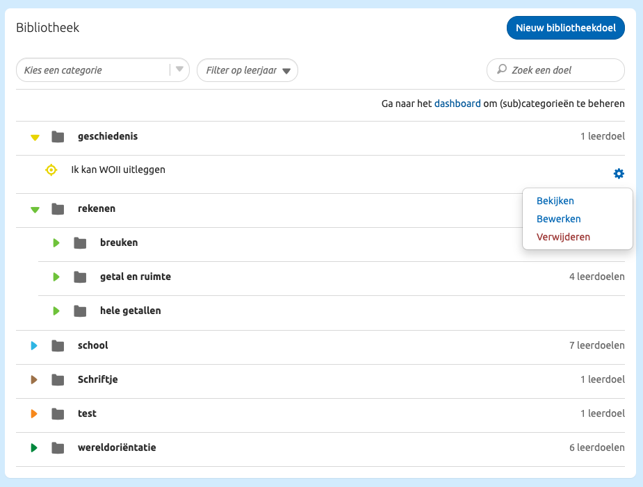
Task: Select the folder icon beside 'breuken'
Action: 79,242
